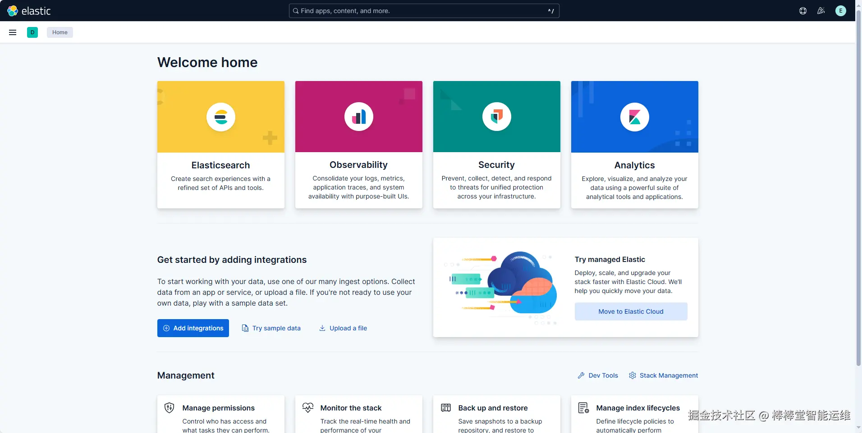Click the Elastic logo in the header
The height and width of the screenshot is (433, 862).
click(x=29, y=11)
